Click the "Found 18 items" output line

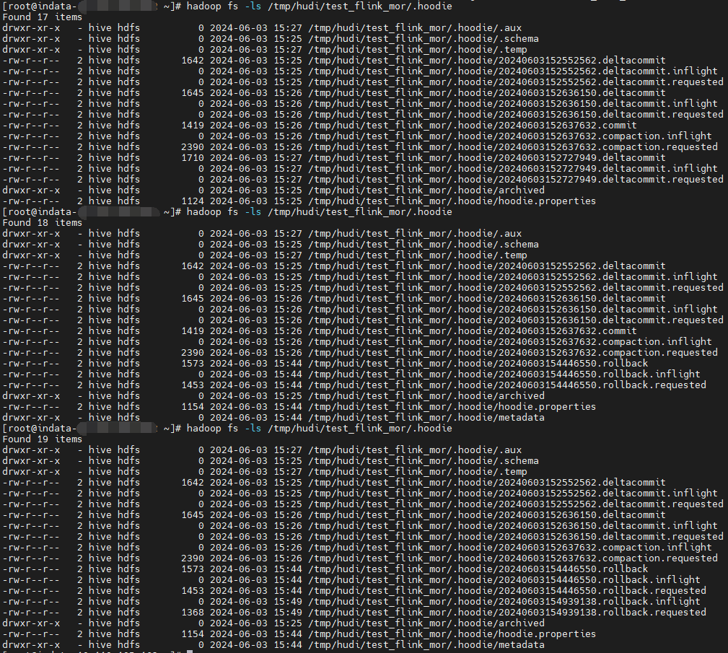(43, 223)
